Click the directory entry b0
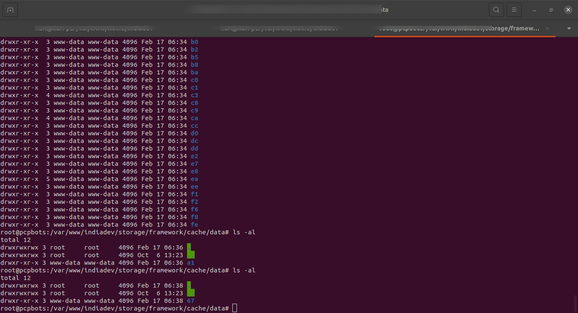This screenshot has width=578, height=313. 194,42
